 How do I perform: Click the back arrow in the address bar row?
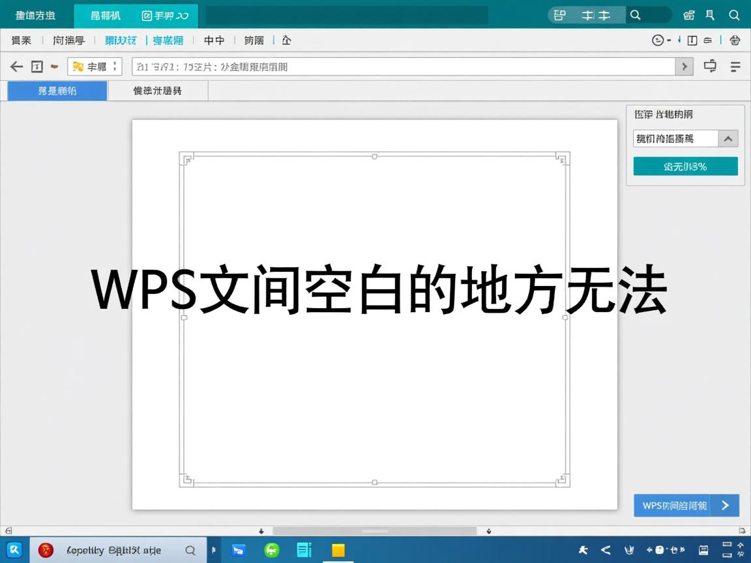(x=16, y=66)
